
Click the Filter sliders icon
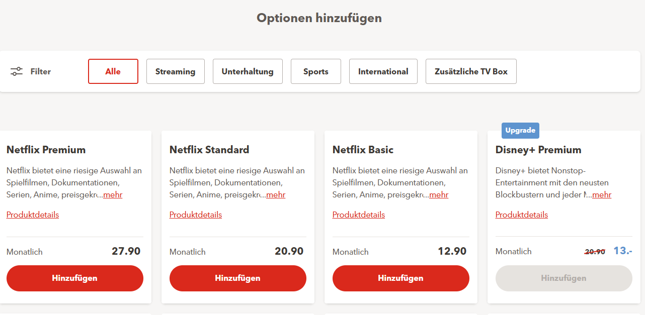pos(17,71)
